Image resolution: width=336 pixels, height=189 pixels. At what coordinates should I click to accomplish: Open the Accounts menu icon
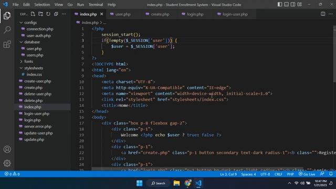7,149
